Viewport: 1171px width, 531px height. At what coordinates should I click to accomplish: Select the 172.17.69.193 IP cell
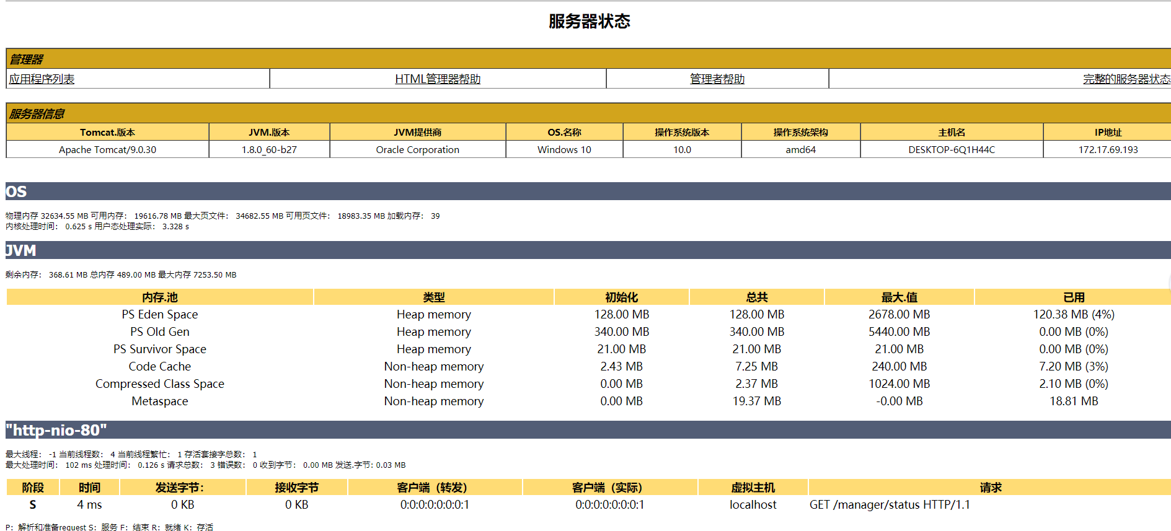pos(1108,149)
